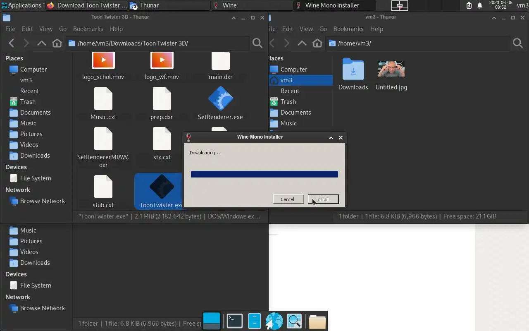Click the Toon Twister 3D path bar
The image size is (529, 331).
pyautogui.click(x=157, y=43)
